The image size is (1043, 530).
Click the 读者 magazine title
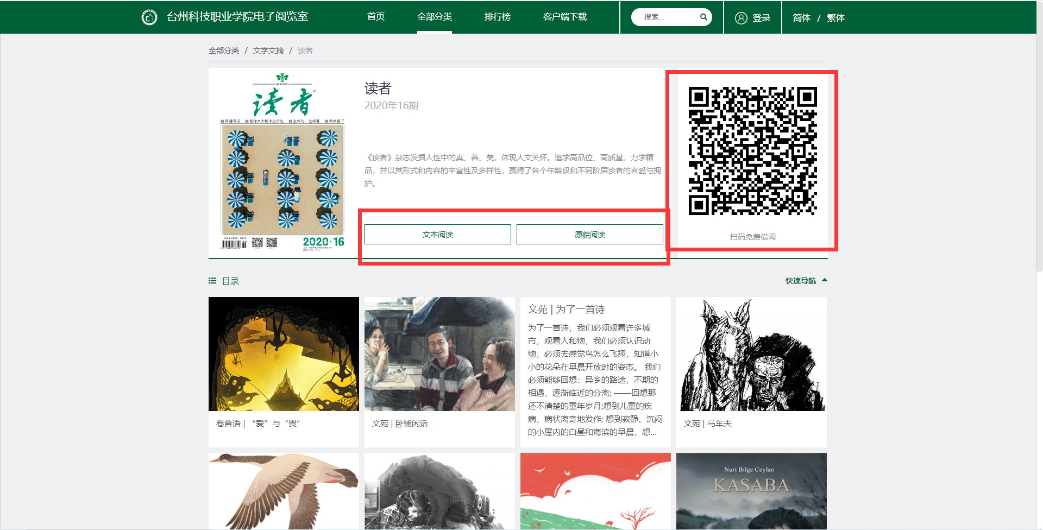click(x=378, y=89)
